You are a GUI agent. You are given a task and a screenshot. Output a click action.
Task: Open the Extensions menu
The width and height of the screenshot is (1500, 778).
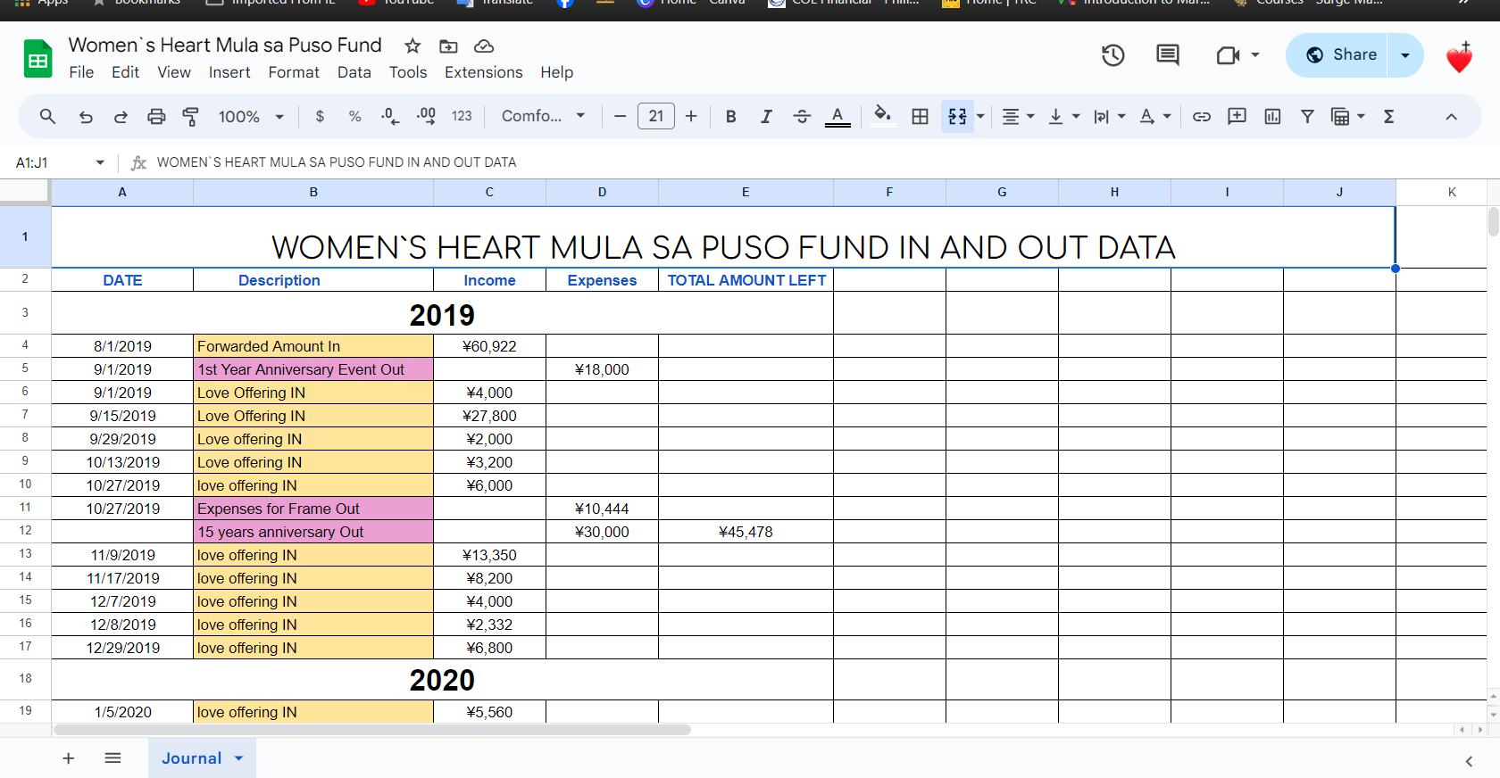tap(484, 72)
